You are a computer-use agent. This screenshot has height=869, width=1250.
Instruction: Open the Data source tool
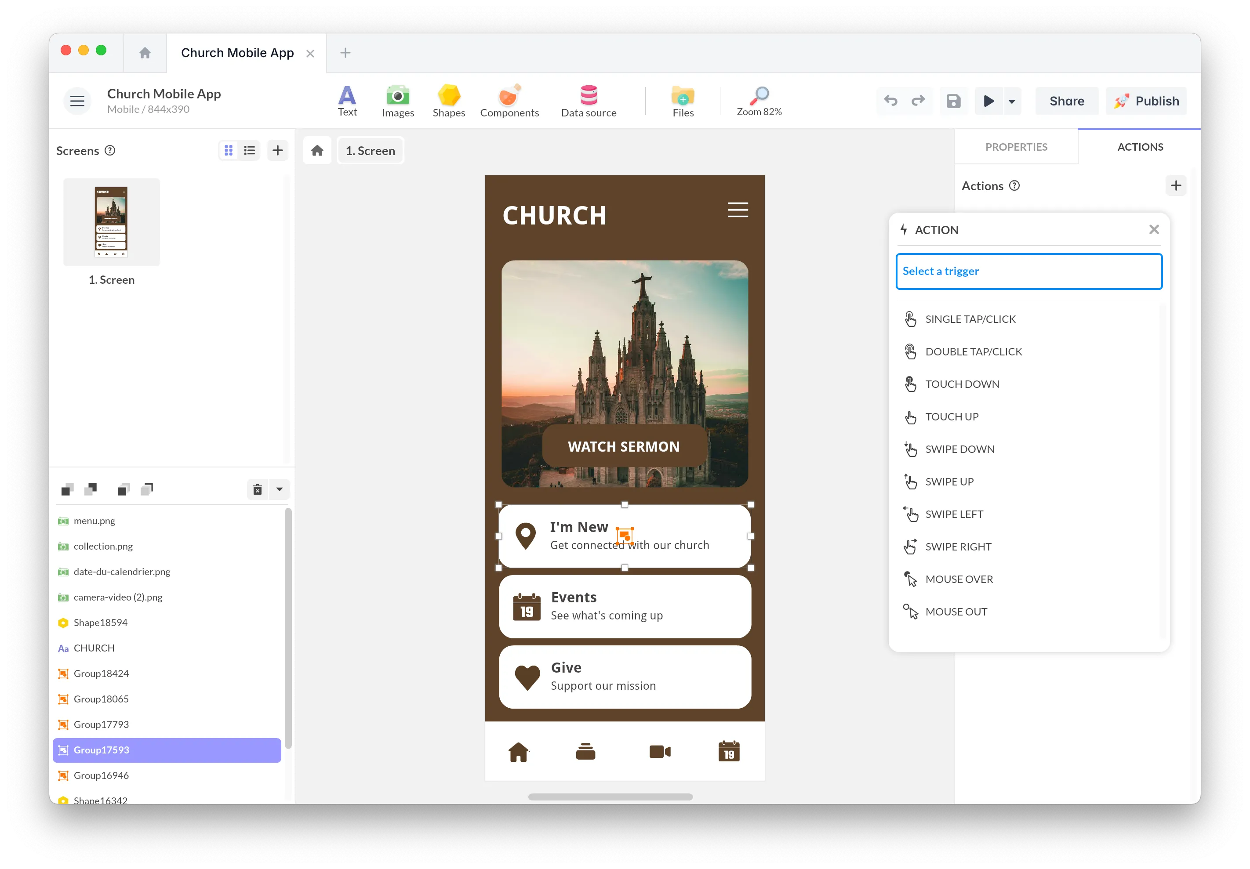tap(588, 101)
